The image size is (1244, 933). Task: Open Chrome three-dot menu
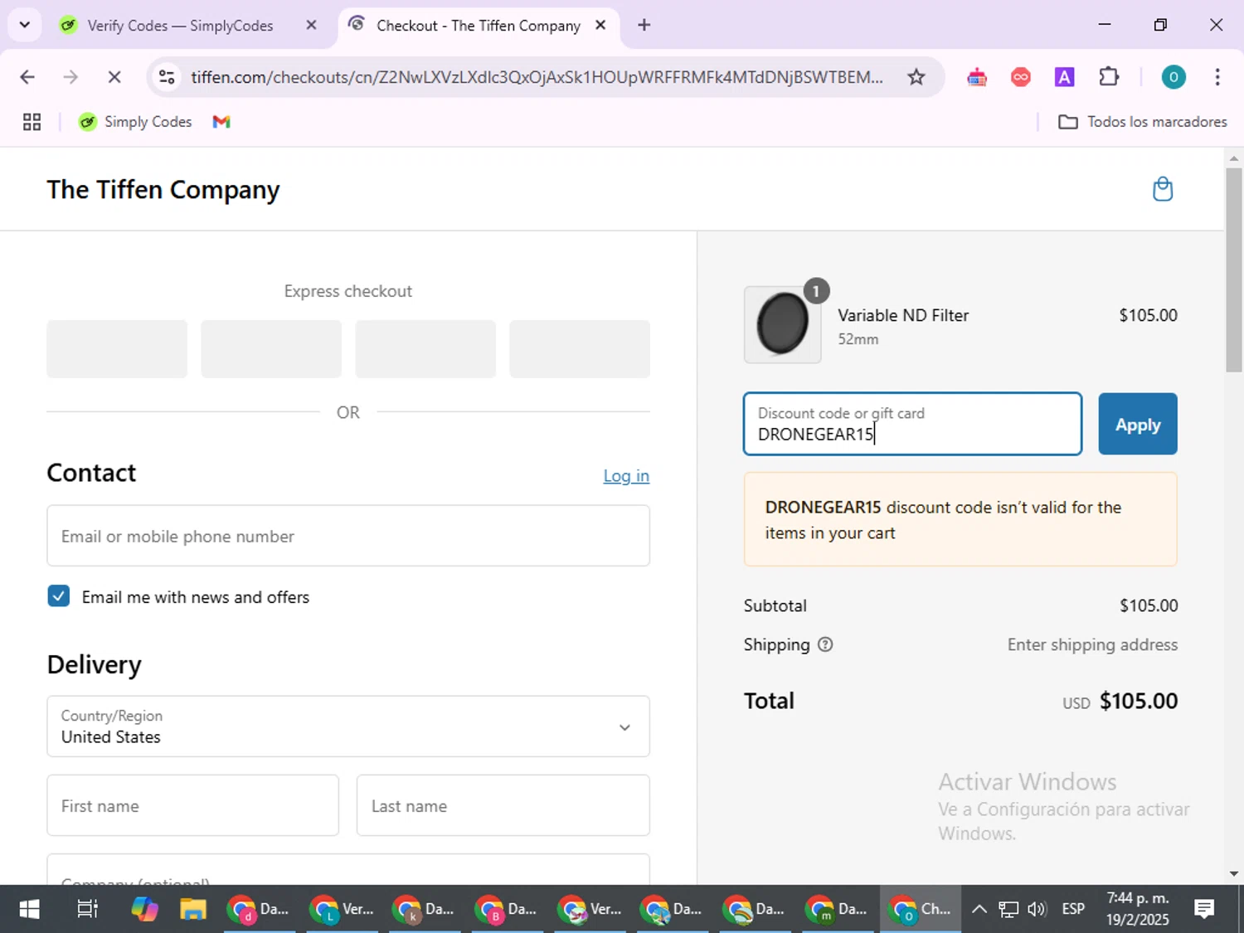[1217, 77]
